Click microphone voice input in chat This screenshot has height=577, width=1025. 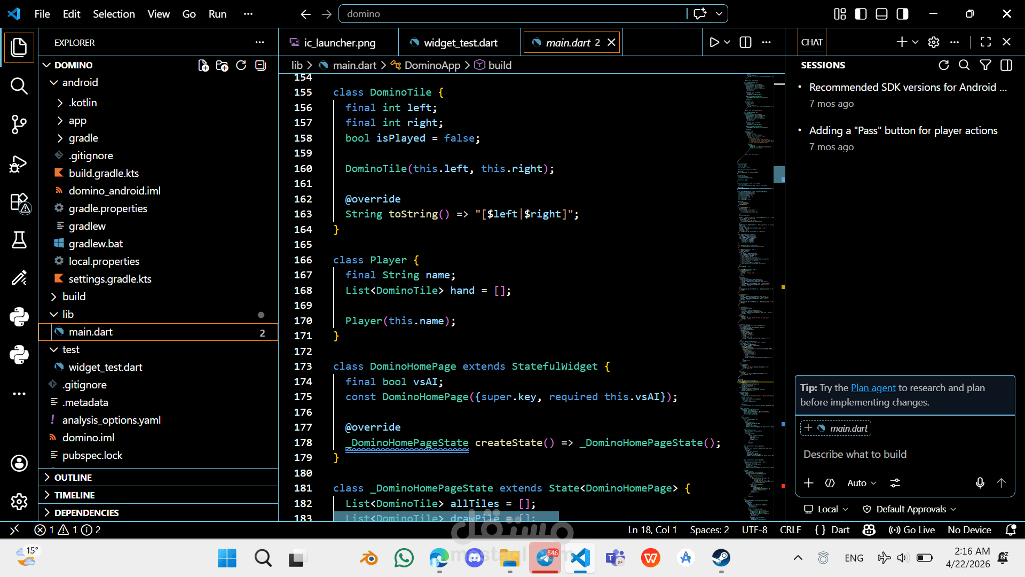(980, 483)
